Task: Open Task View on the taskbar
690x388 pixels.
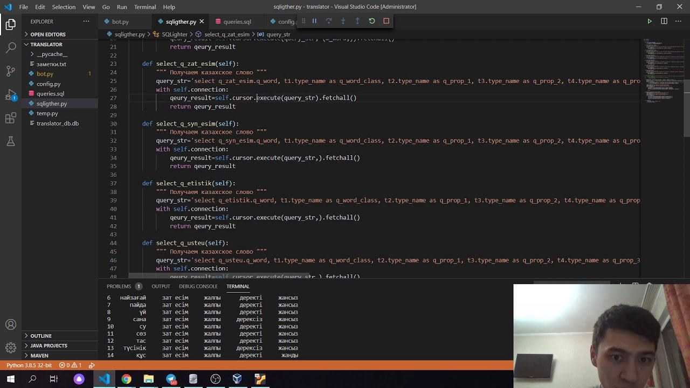Action: click(54, 379)
